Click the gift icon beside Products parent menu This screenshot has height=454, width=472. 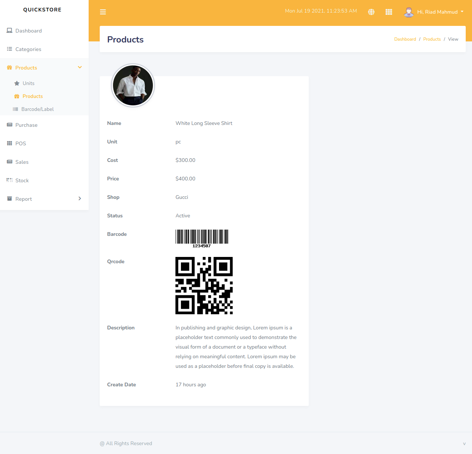[x=10, y=68]
